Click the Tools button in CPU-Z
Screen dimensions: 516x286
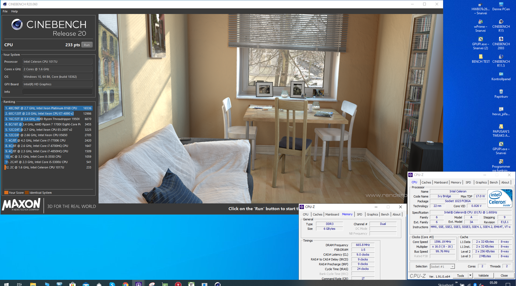point(461,276)
